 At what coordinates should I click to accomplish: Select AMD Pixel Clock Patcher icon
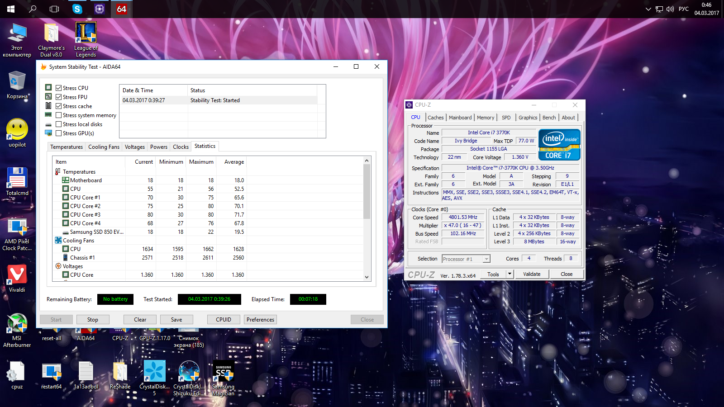[x=17, y=234]
